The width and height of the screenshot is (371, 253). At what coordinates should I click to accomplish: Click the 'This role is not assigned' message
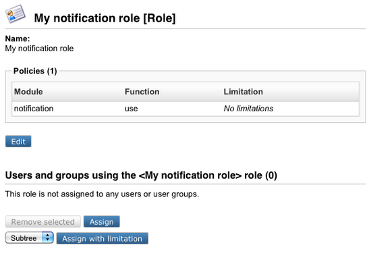[102, 194]
